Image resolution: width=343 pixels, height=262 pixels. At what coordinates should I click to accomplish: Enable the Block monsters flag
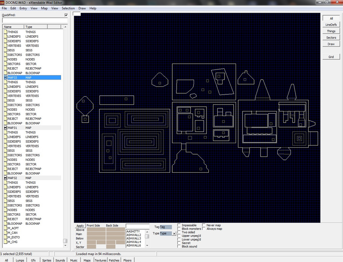(x=179, y=229)
